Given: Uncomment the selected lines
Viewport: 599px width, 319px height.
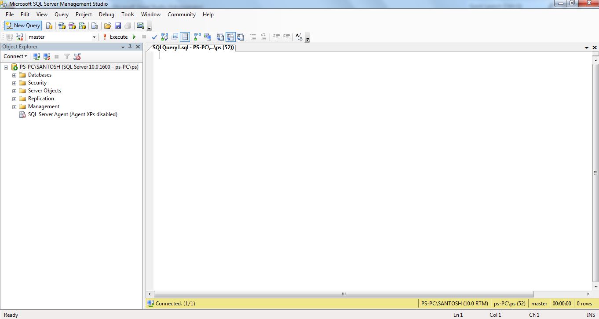Looking at the screenshot, I should (263, 37).
